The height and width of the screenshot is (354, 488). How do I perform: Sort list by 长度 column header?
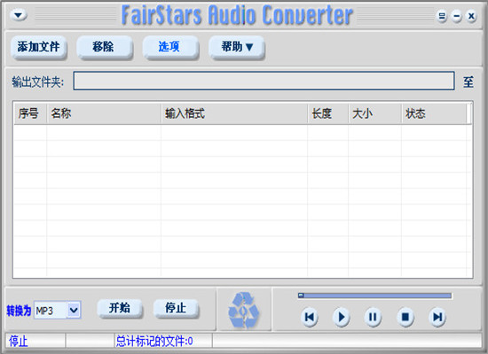(x=328, y=113)
